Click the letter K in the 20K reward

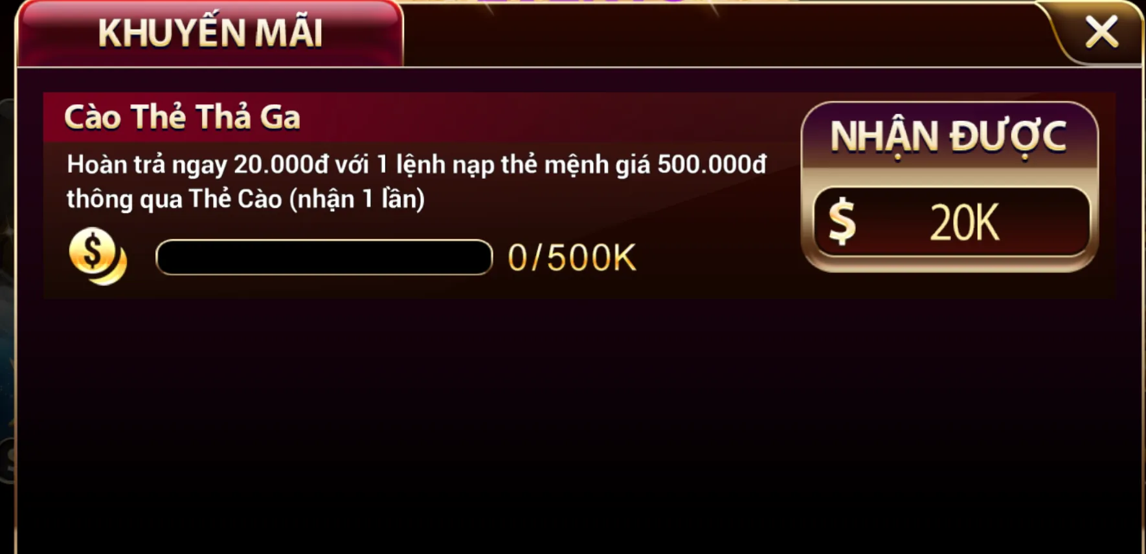984,223
